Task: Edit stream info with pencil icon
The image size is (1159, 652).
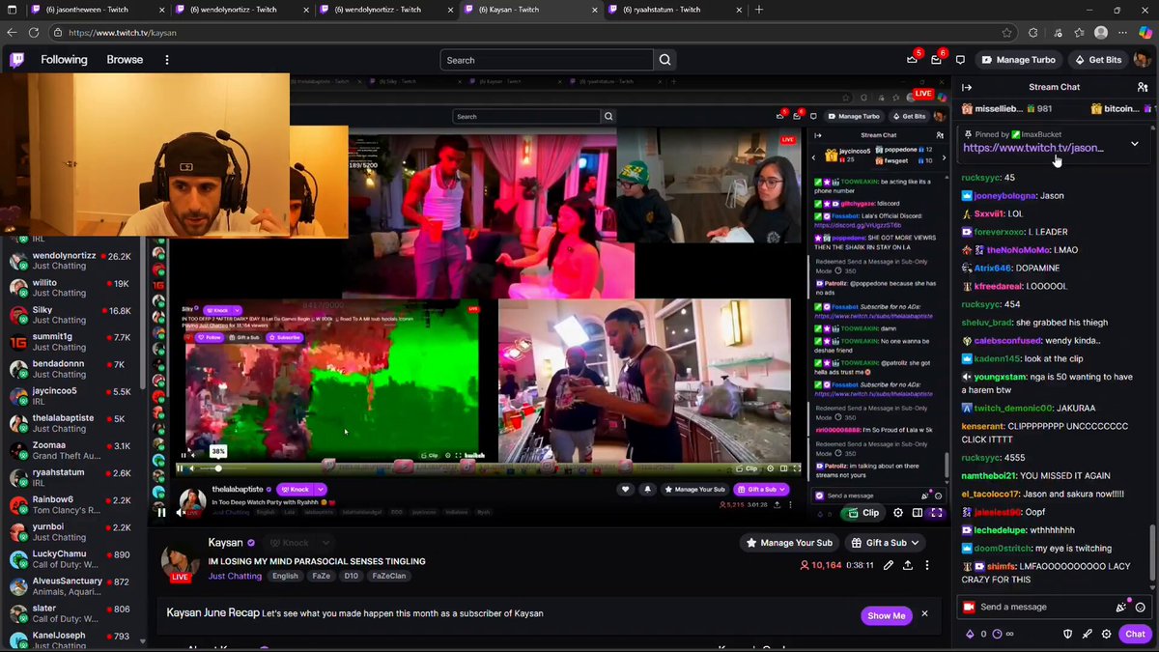Action: 890,565
